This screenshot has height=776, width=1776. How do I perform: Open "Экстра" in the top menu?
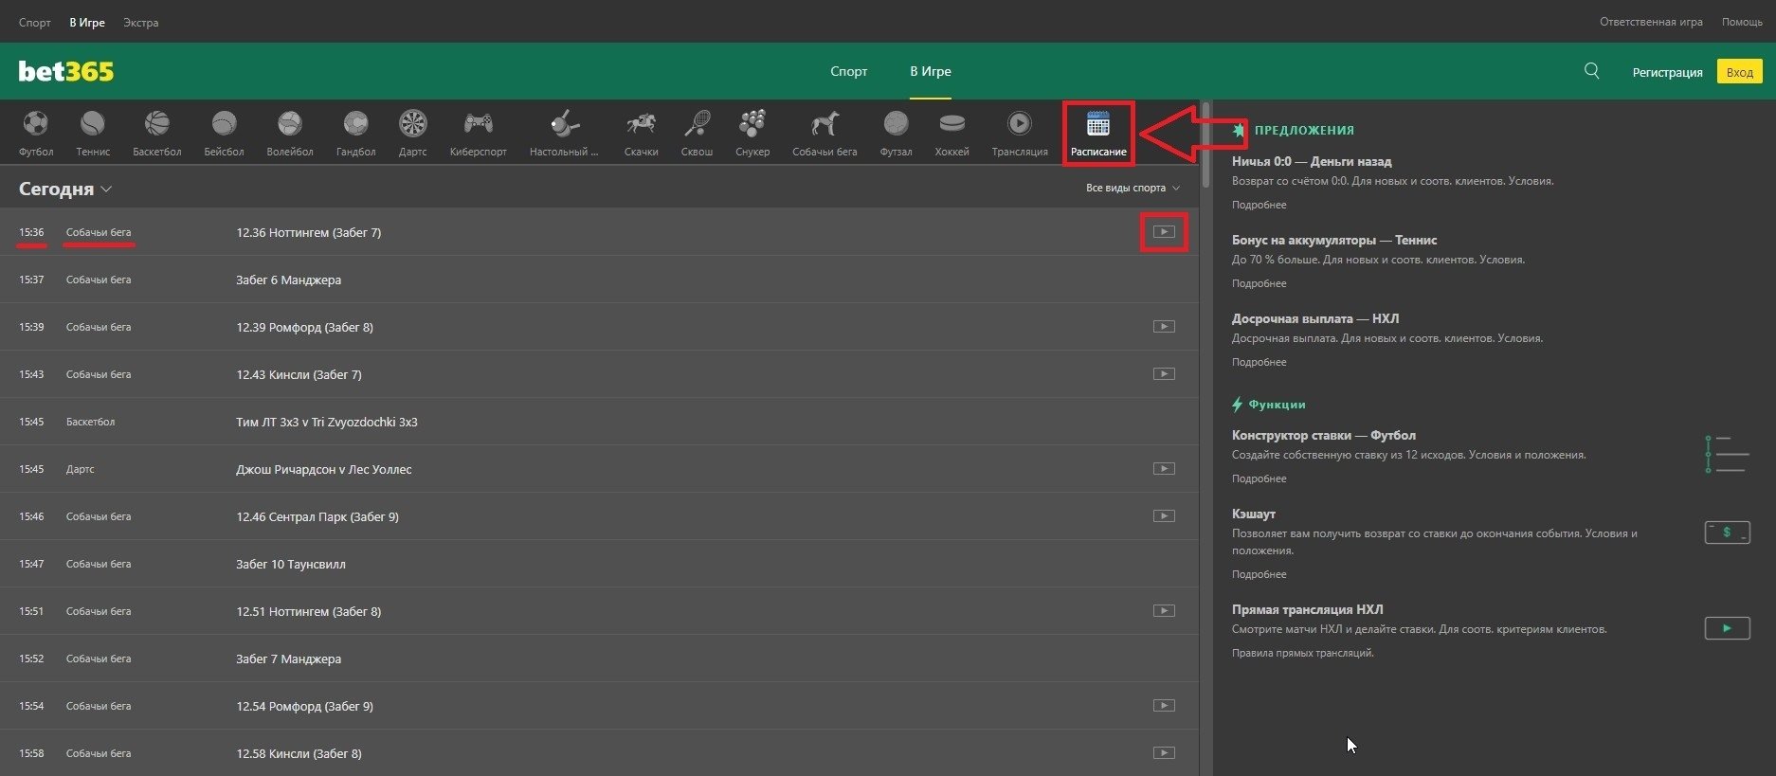(140, 23)
